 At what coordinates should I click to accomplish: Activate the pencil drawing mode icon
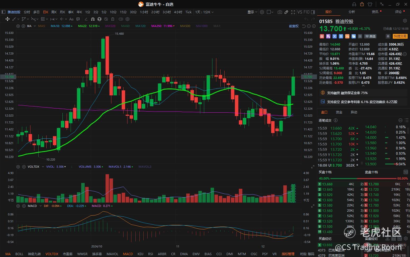[286, 12]
